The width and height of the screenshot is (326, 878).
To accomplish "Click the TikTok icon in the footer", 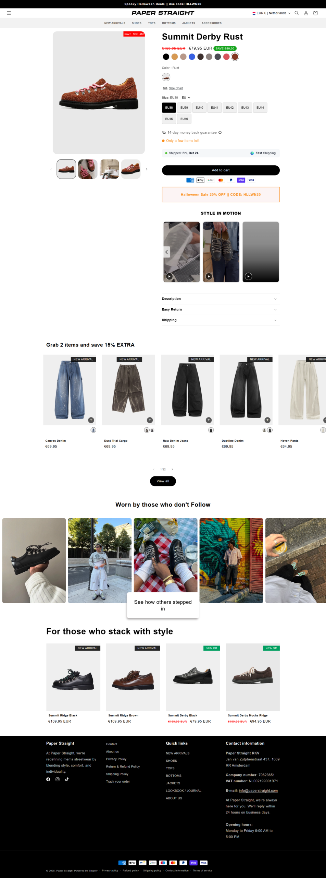I will coord(67,779).
